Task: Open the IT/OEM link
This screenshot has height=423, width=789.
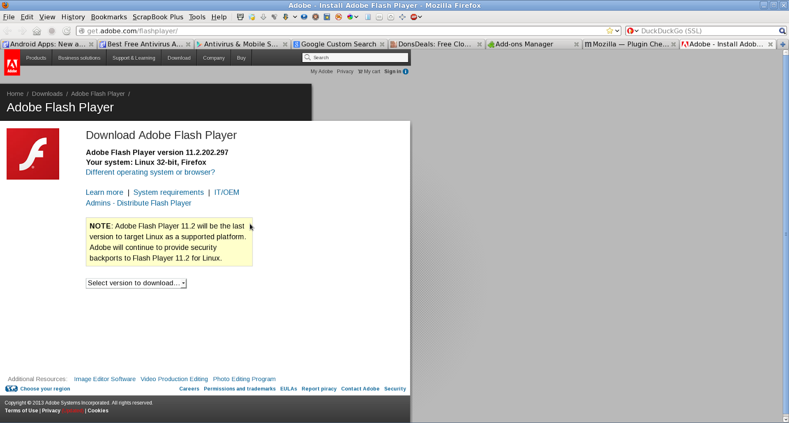Action: pyautogui.click(x=227, y=192)
